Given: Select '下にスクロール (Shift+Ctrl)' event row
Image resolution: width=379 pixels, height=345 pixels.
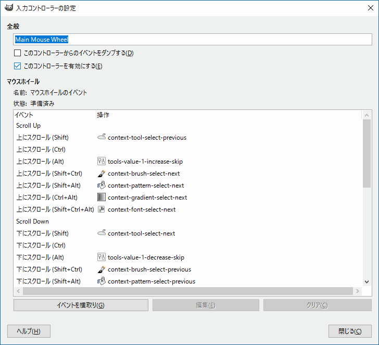Looking at the screenshot, I should coord(188,269).
